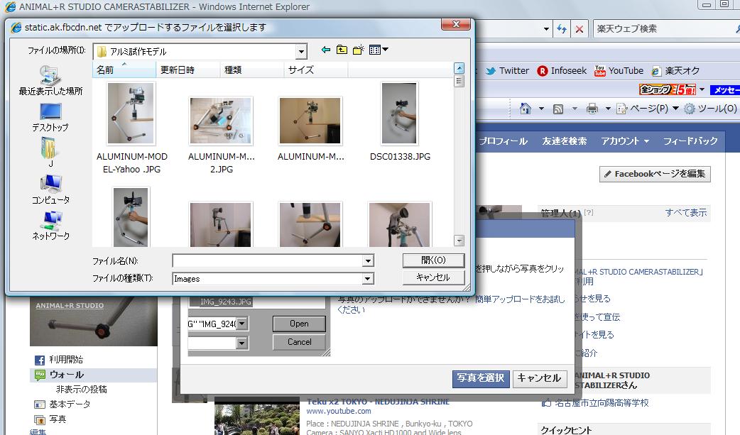This screenshot has width=740, height=435.
Task: Create a new folder icon in dialog
Action: (358, 50)
